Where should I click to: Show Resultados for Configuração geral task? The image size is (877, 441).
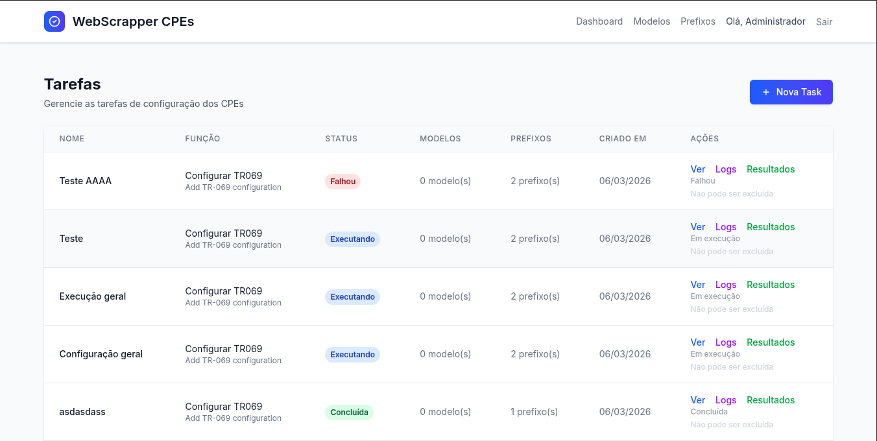click(x=770, y=342)
